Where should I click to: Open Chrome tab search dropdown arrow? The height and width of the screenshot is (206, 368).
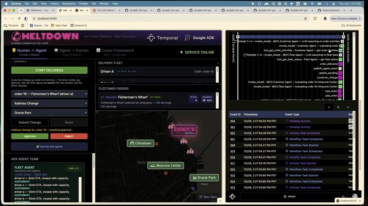[21, 10]
